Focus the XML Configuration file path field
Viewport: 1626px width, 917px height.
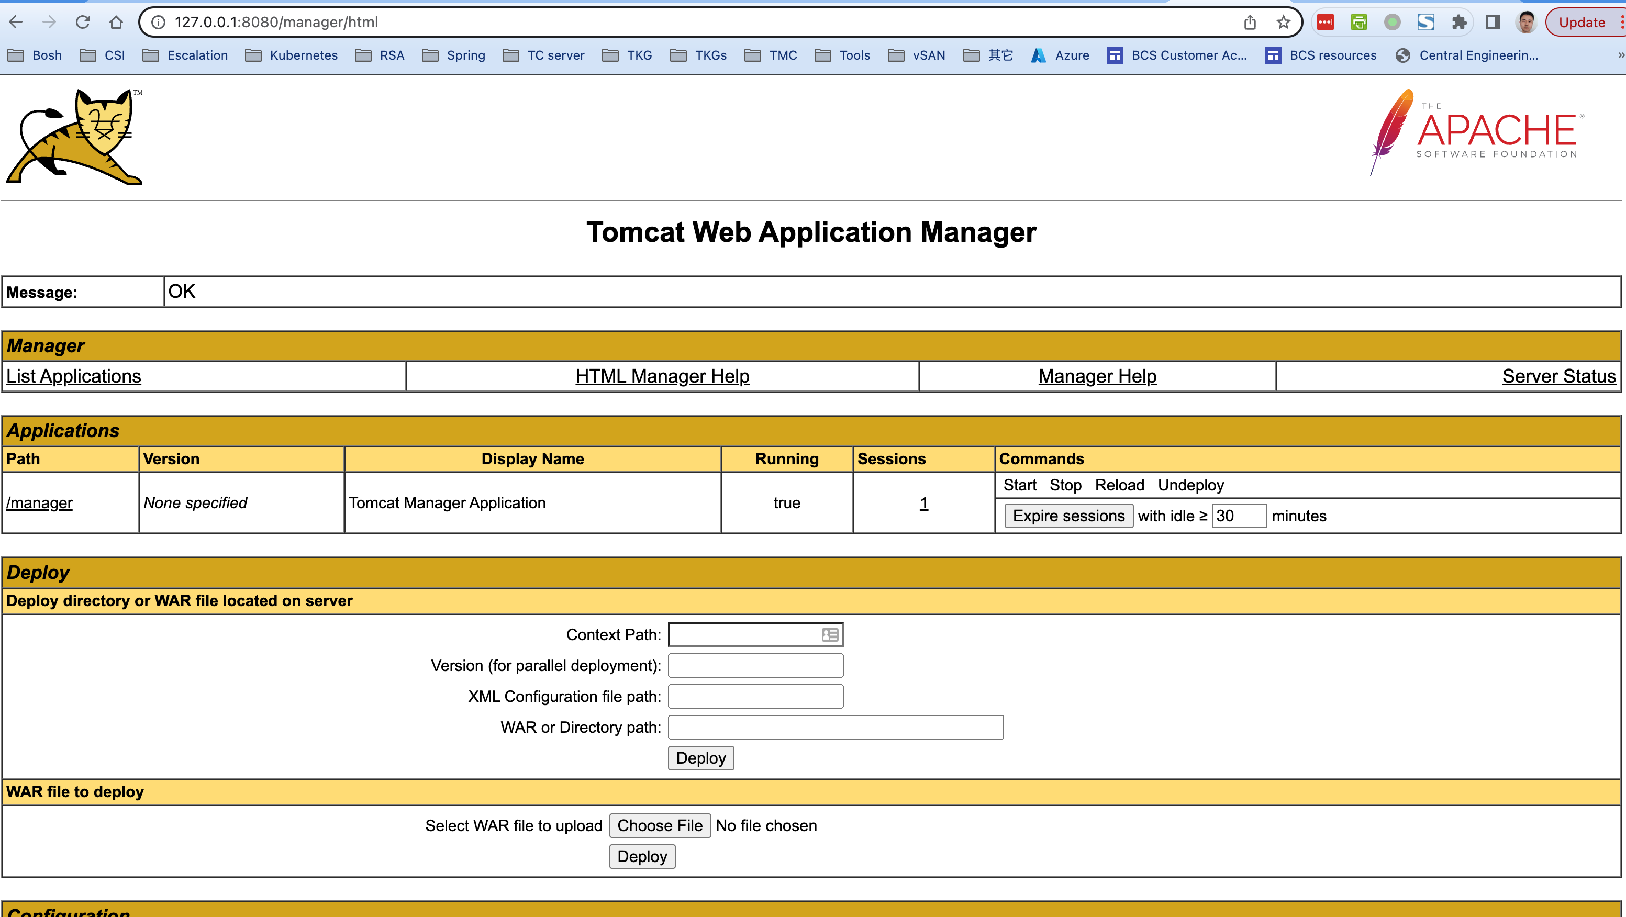click(x=755, y=697)
